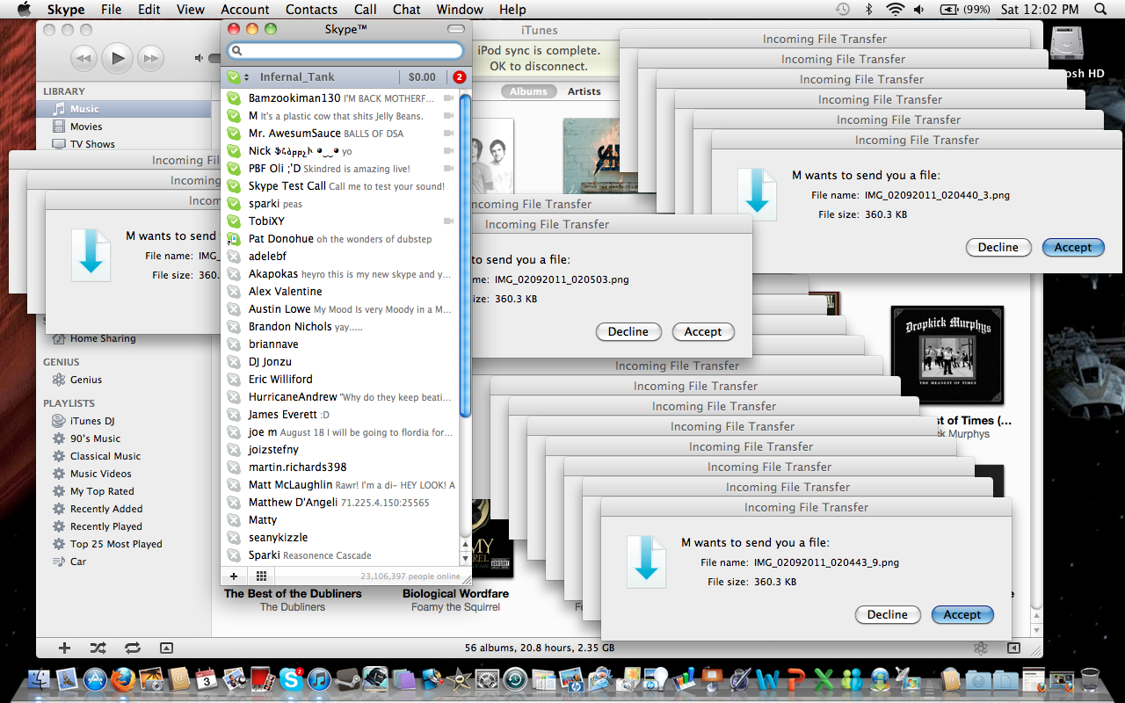This screenshot has height=703, width=1125.
Task: Toggle Skype window toolbar pill button
Action: [x=456, y=29]
